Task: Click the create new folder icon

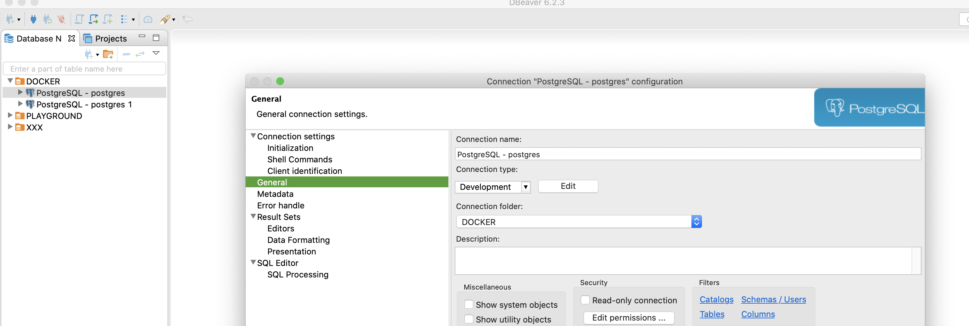Action: [108, 55]
